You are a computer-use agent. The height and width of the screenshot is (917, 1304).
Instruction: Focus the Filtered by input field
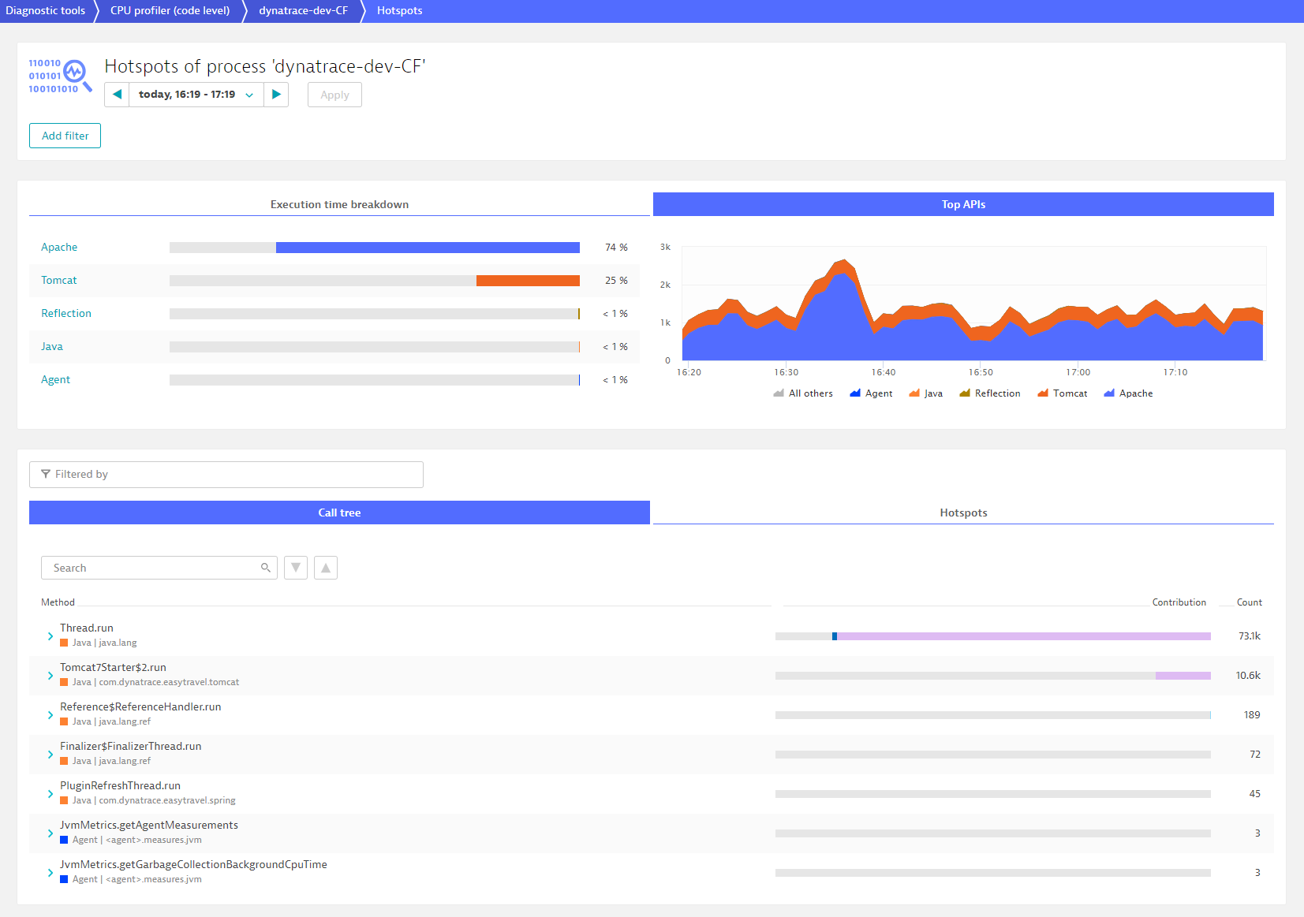click(x=226, y=475)
